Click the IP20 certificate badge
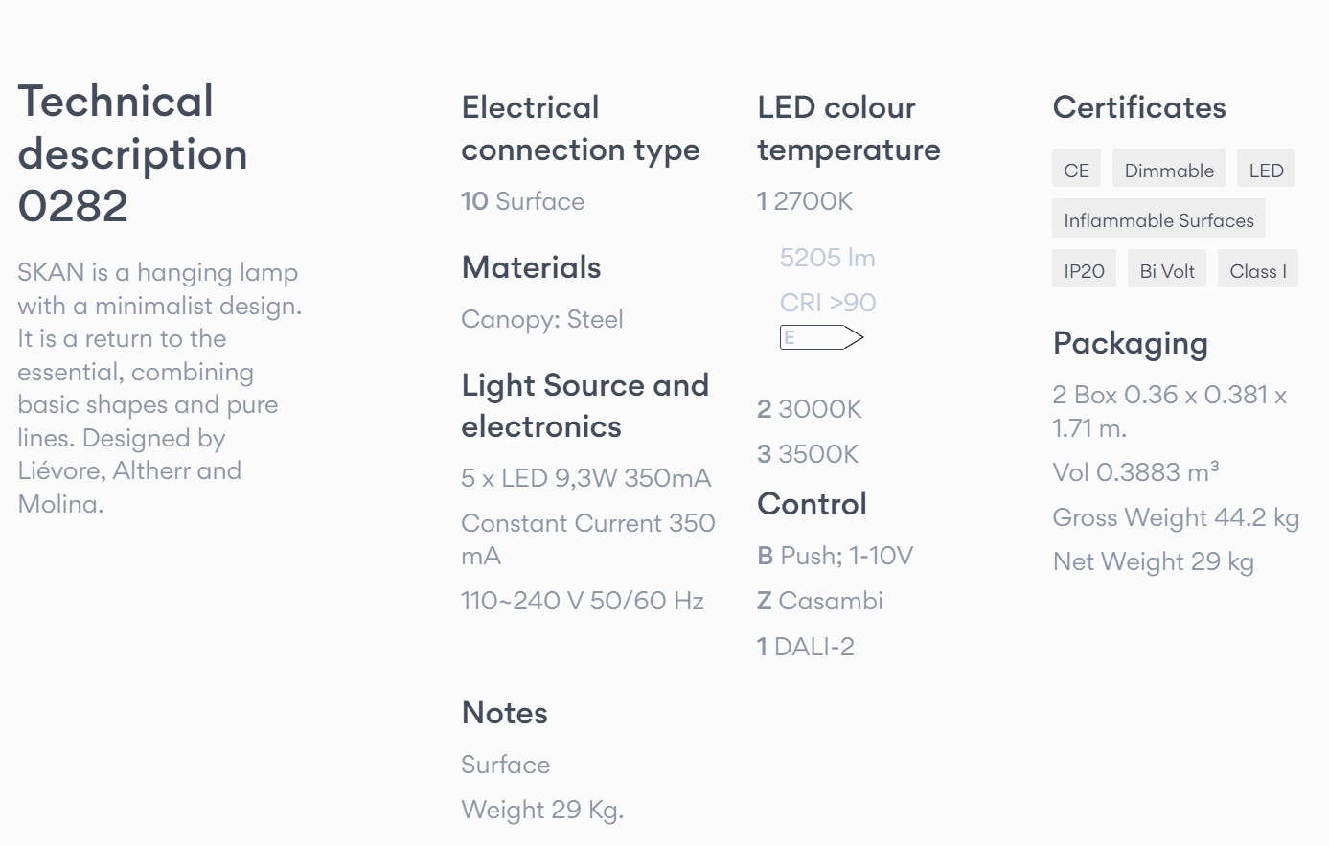1329x846 pixels. (1084, 270)
